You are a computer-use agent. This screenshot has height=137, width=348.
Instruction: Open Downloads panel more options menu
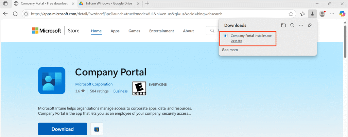301,25
